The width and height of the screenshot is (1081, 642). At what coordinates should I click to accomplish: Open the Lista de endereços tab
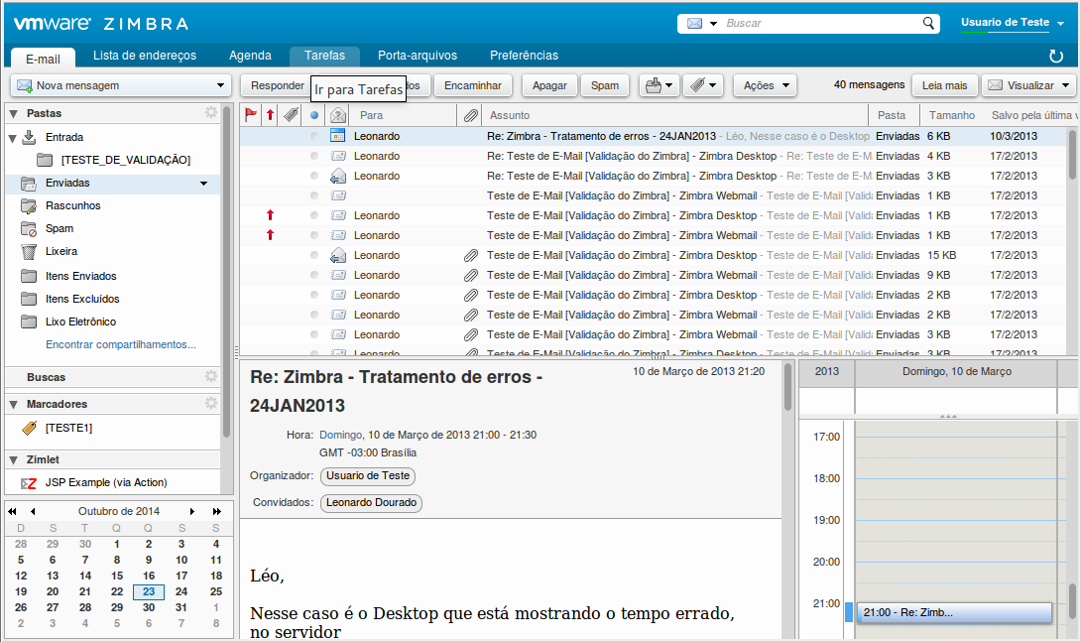coord(145,56)
